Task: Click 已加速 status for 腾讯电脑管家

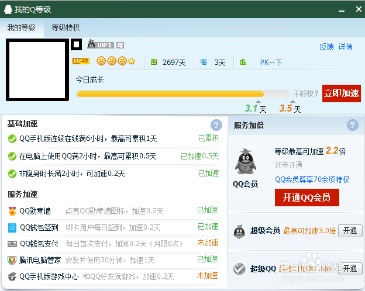Action: click(208, 259)
